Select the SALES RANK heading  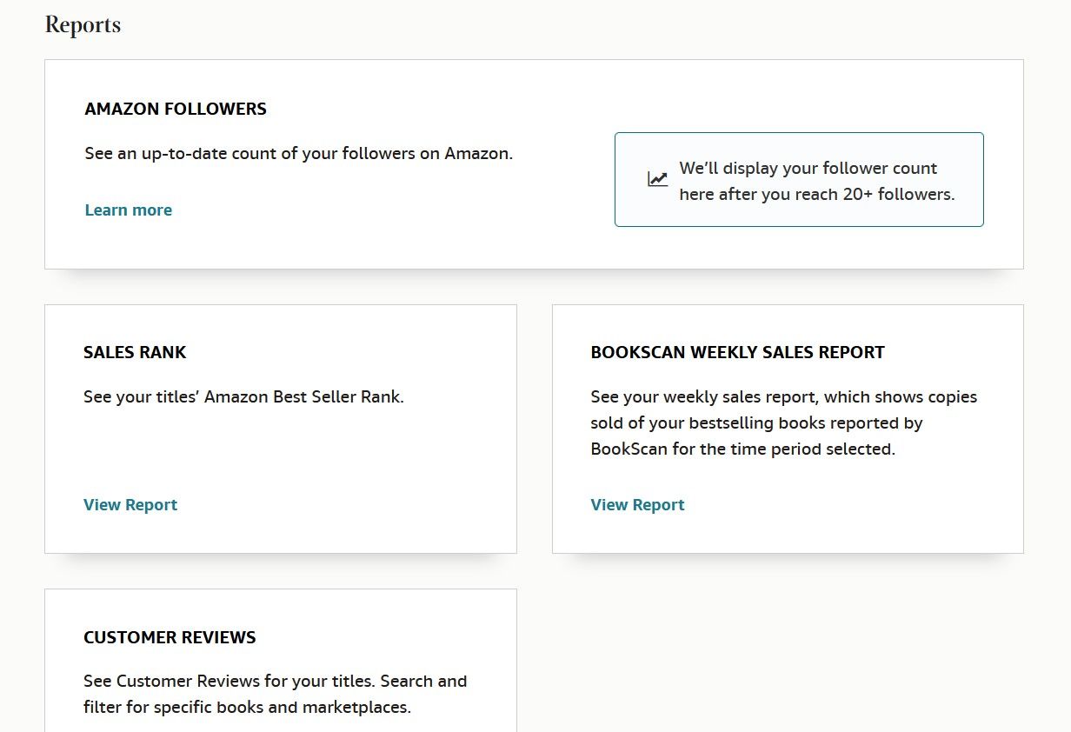click(135, 352)
